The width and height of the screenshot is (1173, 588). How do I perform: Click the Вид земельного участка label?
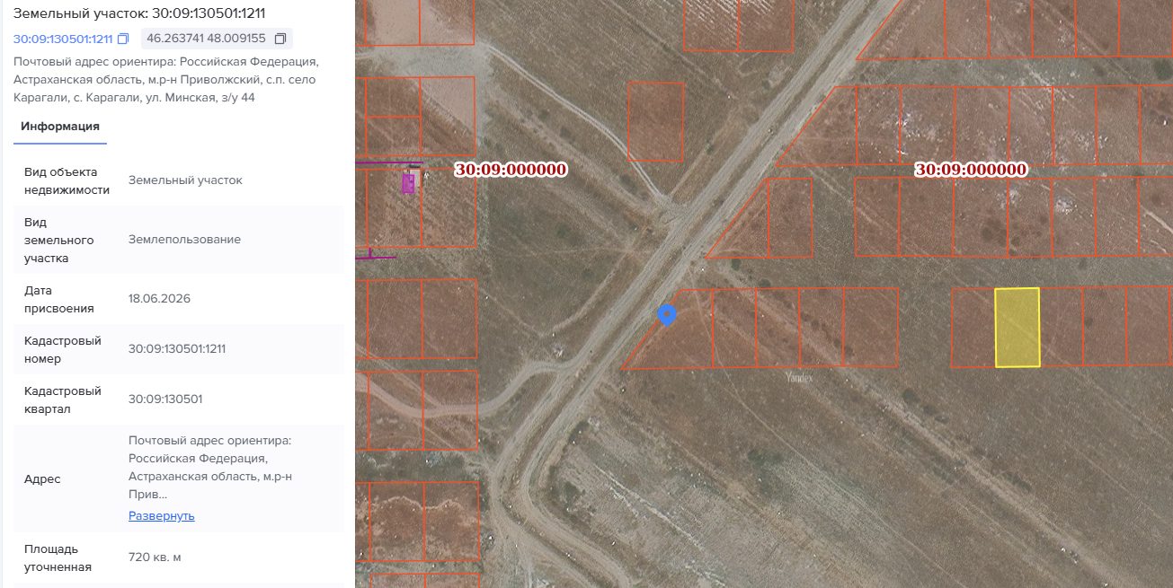pos(59,240)
